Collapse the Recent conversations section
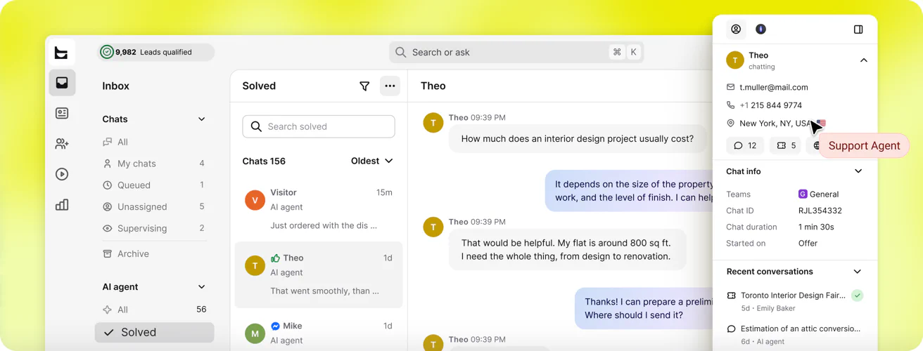 [x=857, y=272]
